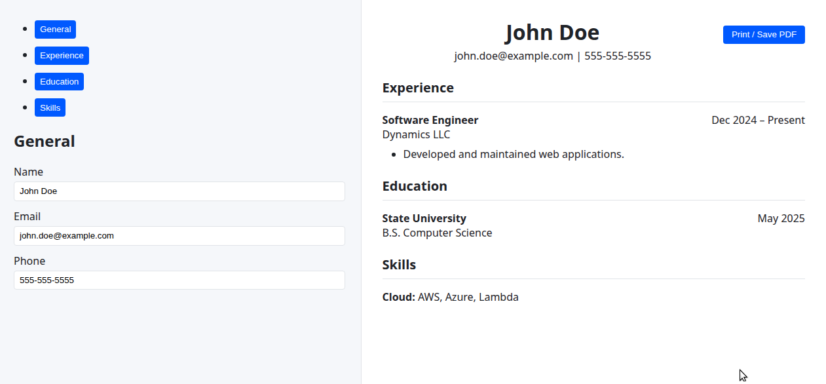826x384 pixels.
Task: Click the Phone field label
Action: pyautogui.click(x=29, y=261)
